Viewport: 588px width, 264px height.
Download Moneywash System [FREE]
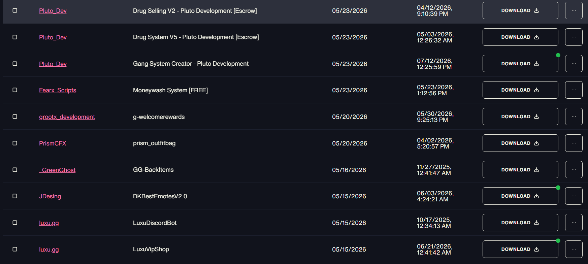coord(520,90)
